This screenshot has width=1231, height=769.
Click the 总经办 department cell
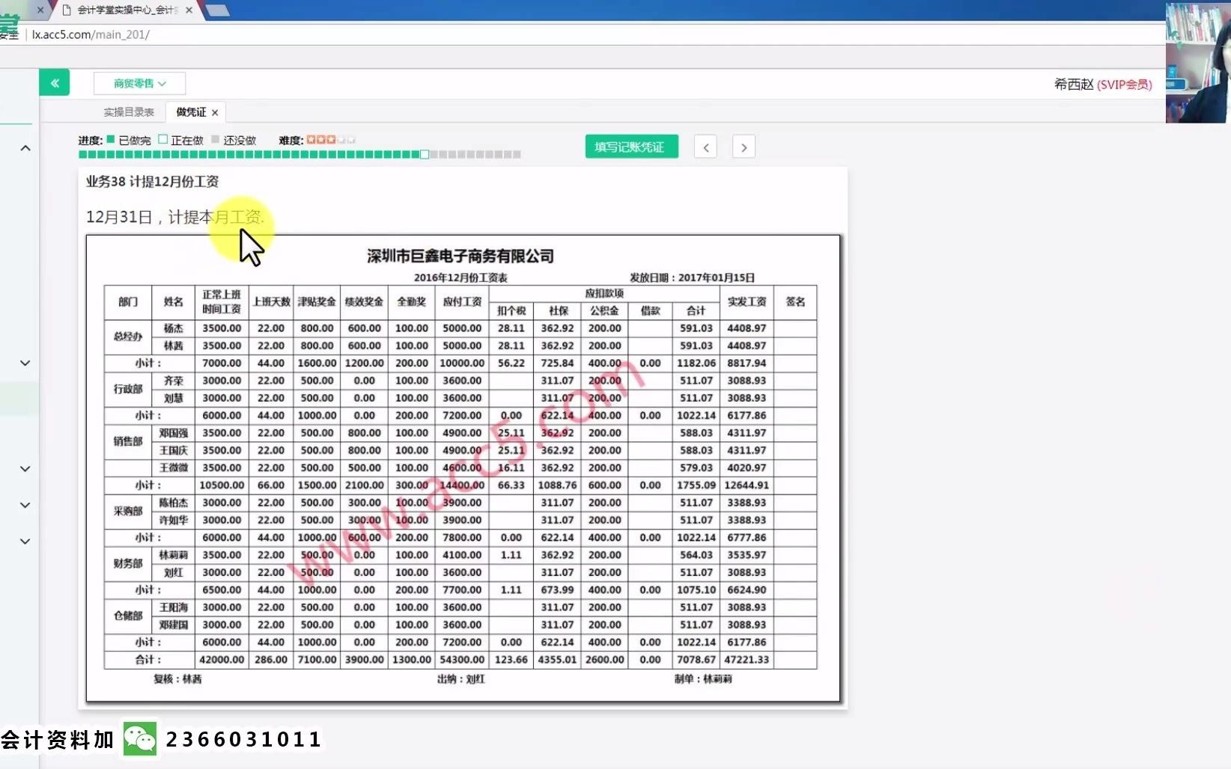pos(128,337)
